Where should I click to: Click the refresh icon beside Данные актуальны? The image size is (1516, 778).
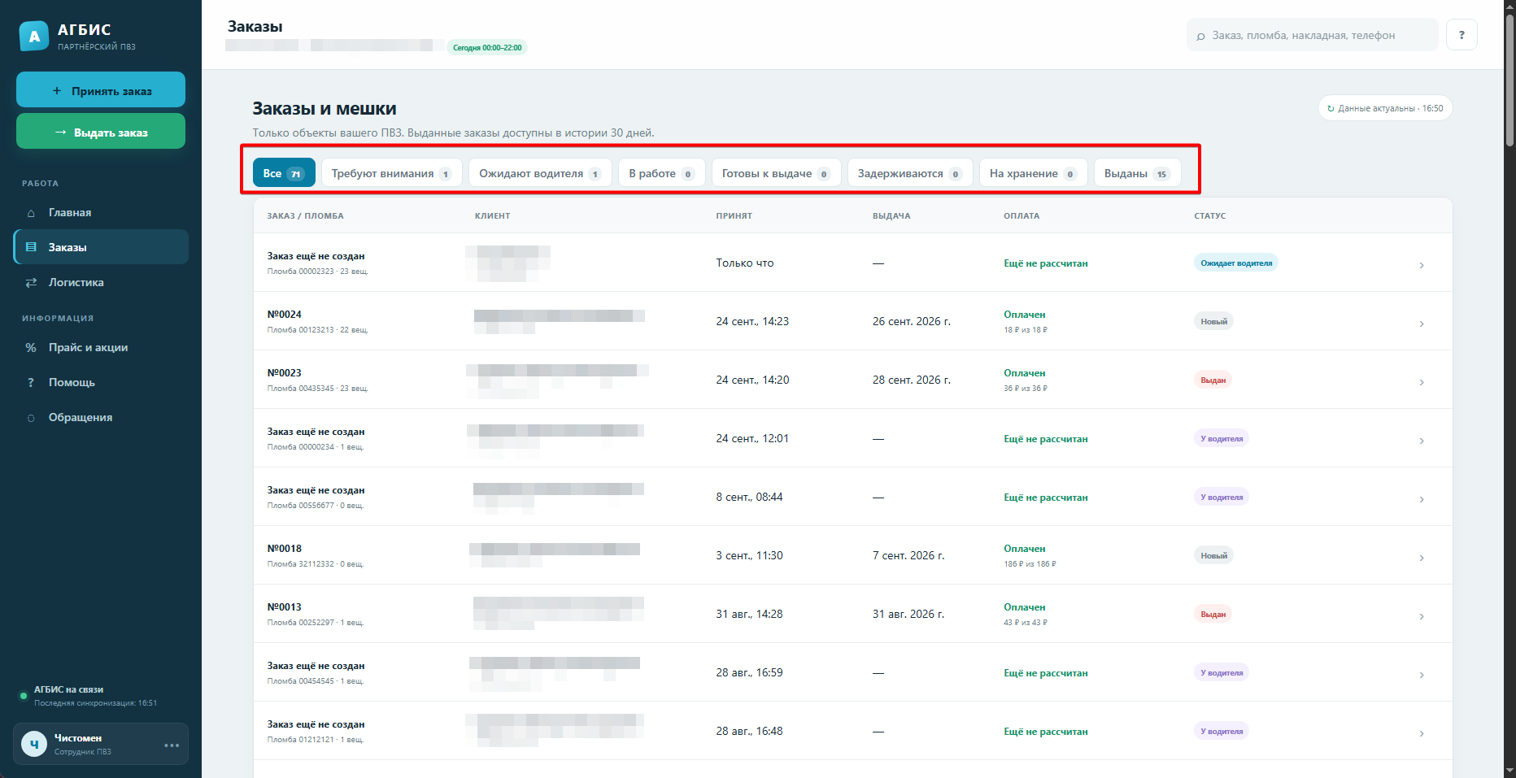(1331, 108)
